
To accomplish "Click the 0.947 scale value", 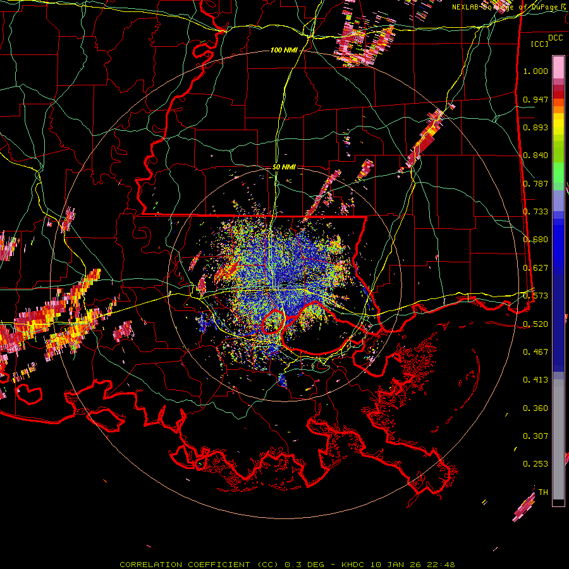I will (x=535, y=99).
